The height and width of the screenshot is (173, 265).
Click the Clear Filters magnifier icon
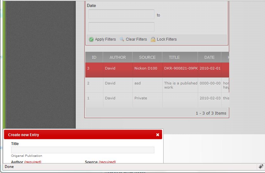(122, 39)
